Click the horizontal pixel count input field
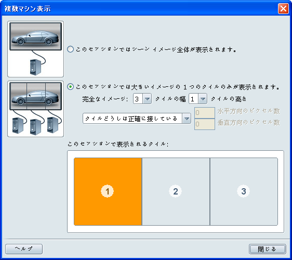 coord(205,112)
